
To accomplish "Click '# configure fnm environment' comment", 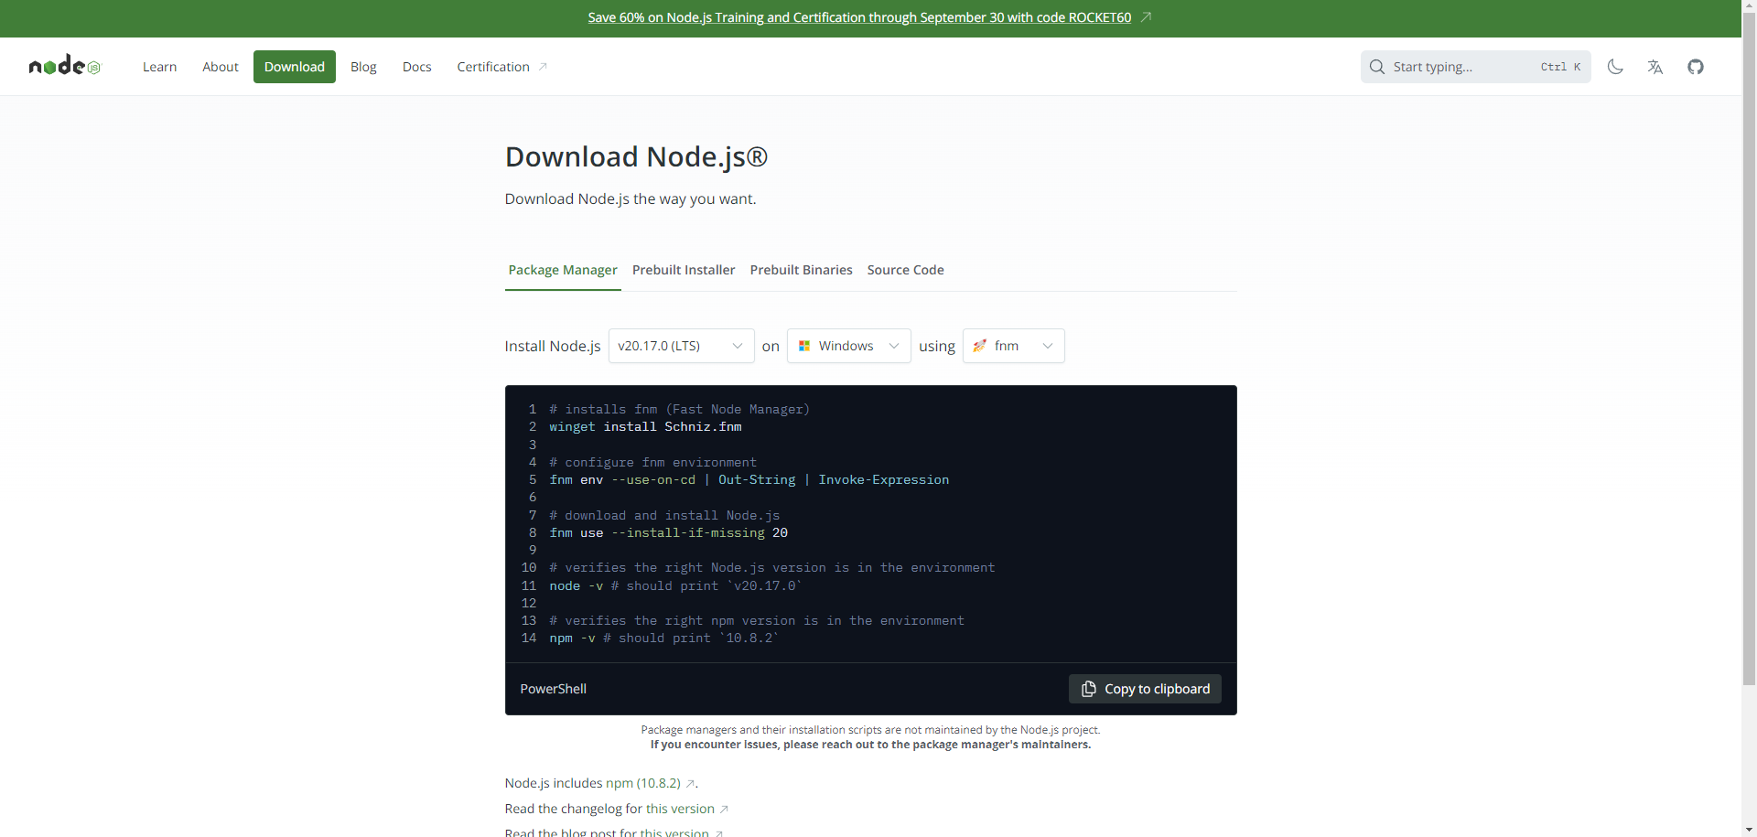I will 652,463.
